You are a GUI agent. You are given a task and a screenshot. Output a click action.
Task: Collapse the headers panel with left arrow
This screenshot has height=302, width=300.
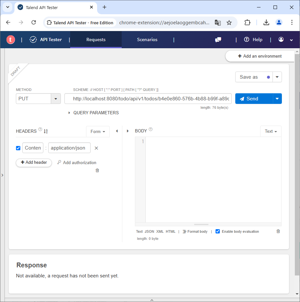pos(117,131)
